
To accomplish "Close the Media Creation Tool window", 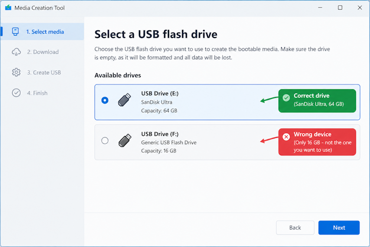I will click(359, 8).
